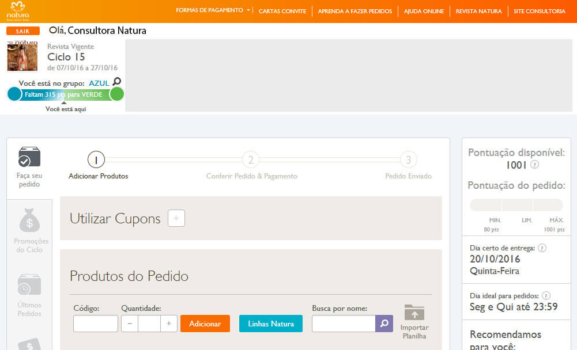Decrease quantity with minus button
Image resolution: width=577 pixels, height=350 pixels.
[x=130, y=324]
